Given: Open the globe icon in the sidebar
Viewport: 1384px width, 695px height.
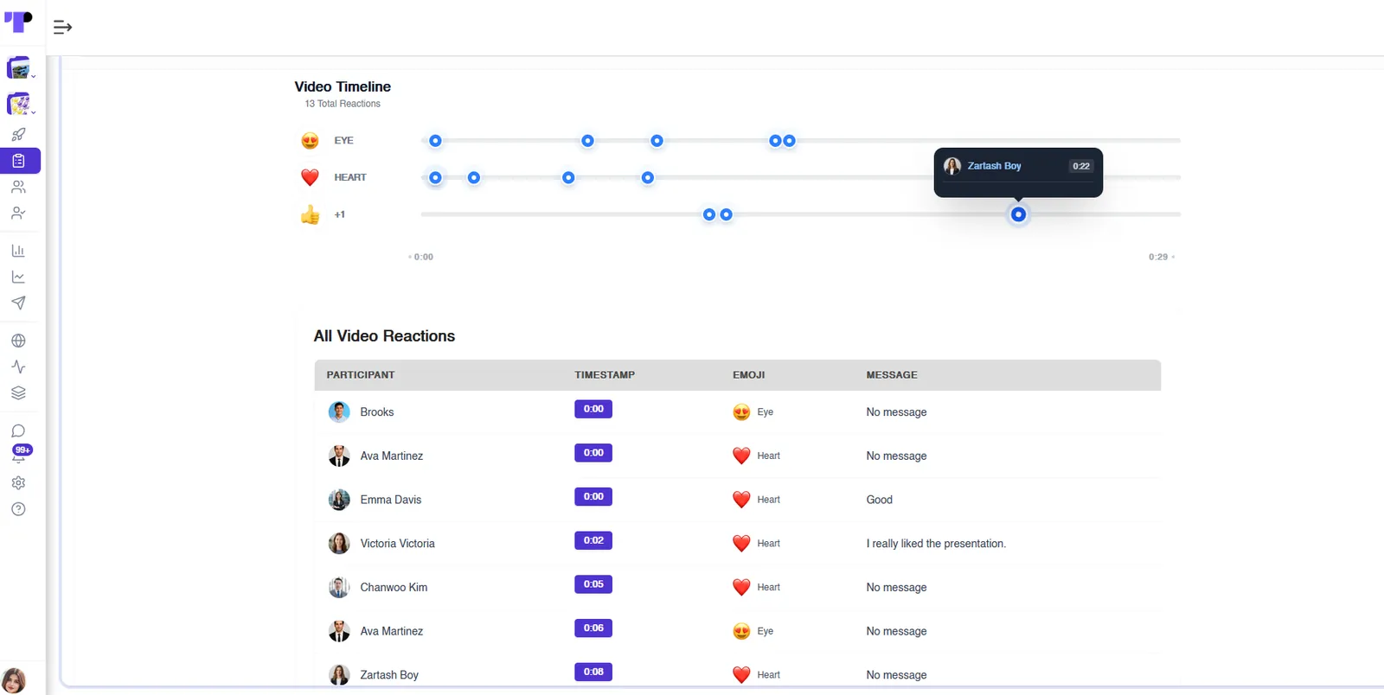Looking at the screenshot, I should pyautogui.click(x=18, y=341).
